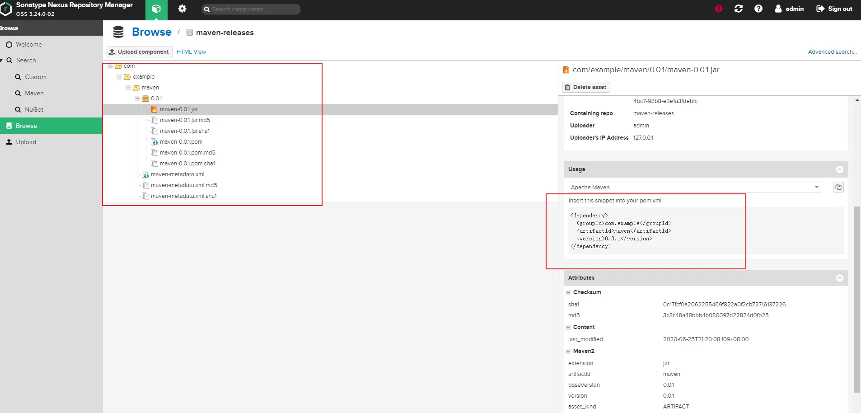The image size is (861, 413).
Task: Open the help question mark icon
Action: (x=758, y=9)
